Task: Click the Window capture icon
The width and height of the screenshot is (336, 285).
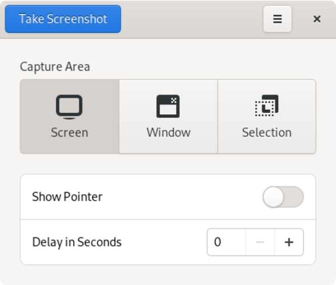Action: [168, 106]
